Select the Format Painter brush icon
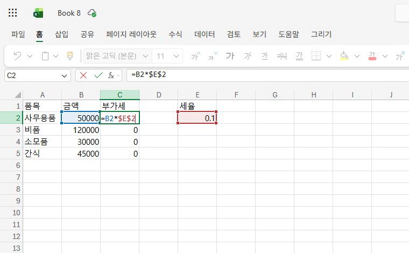The height and width of the screenshot is (253, 409). tap(70, 56)
